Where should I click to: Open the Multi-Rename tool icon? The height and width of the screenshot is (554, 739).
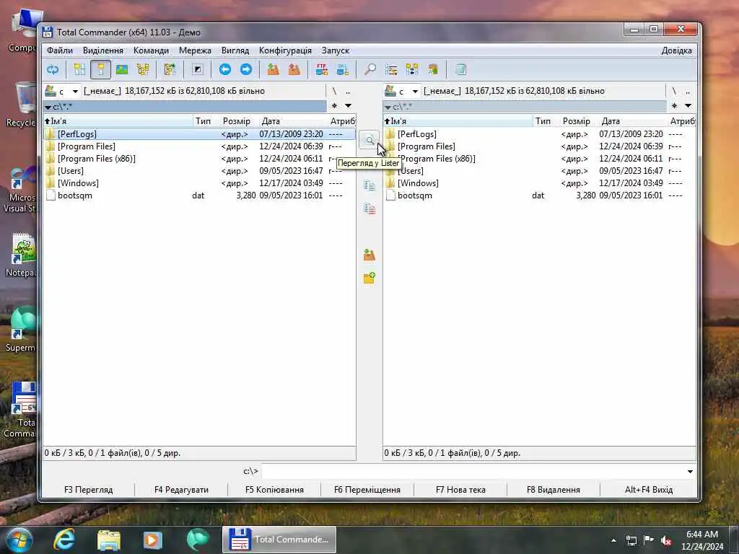pos(391,70)
